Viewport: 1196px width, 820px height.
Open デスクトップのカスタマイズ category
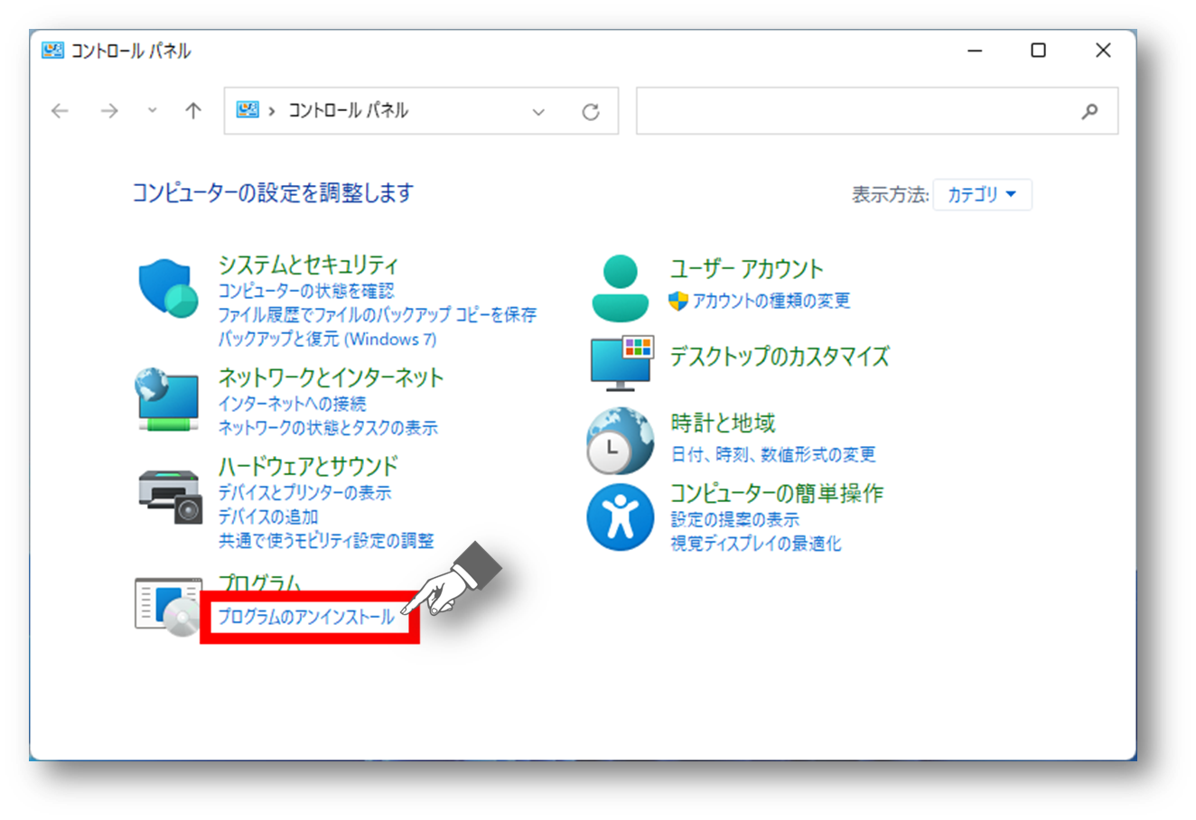[780, 356]
